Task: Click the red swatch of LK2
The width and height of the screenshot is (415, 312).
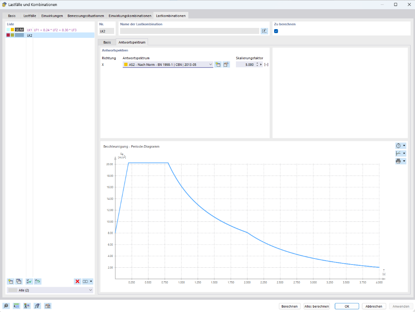Action: point(8,35)
